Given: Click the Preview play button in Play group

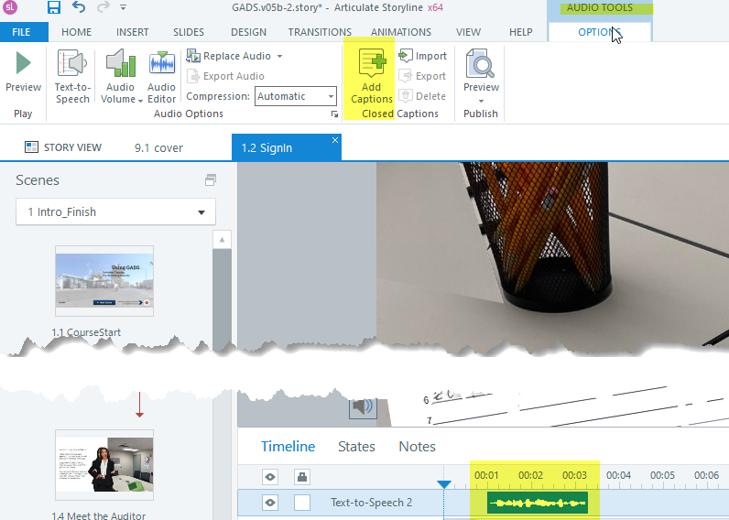Looking at the screenshot, I should pyautogui.click(x=23, y=70).
